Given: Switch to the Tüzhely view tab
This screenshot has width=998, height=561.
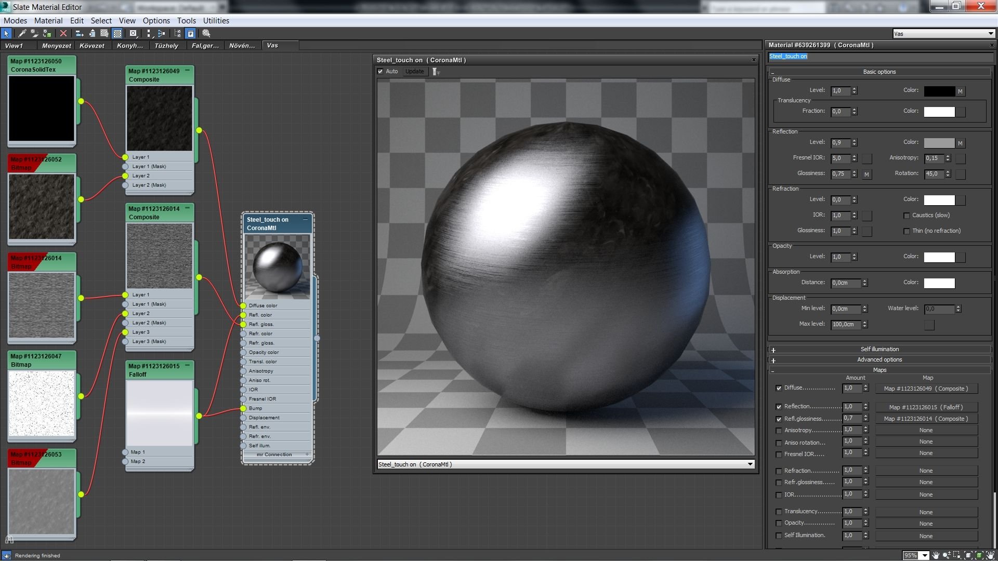Looking at the screenshot, I should tap(166, 46).
